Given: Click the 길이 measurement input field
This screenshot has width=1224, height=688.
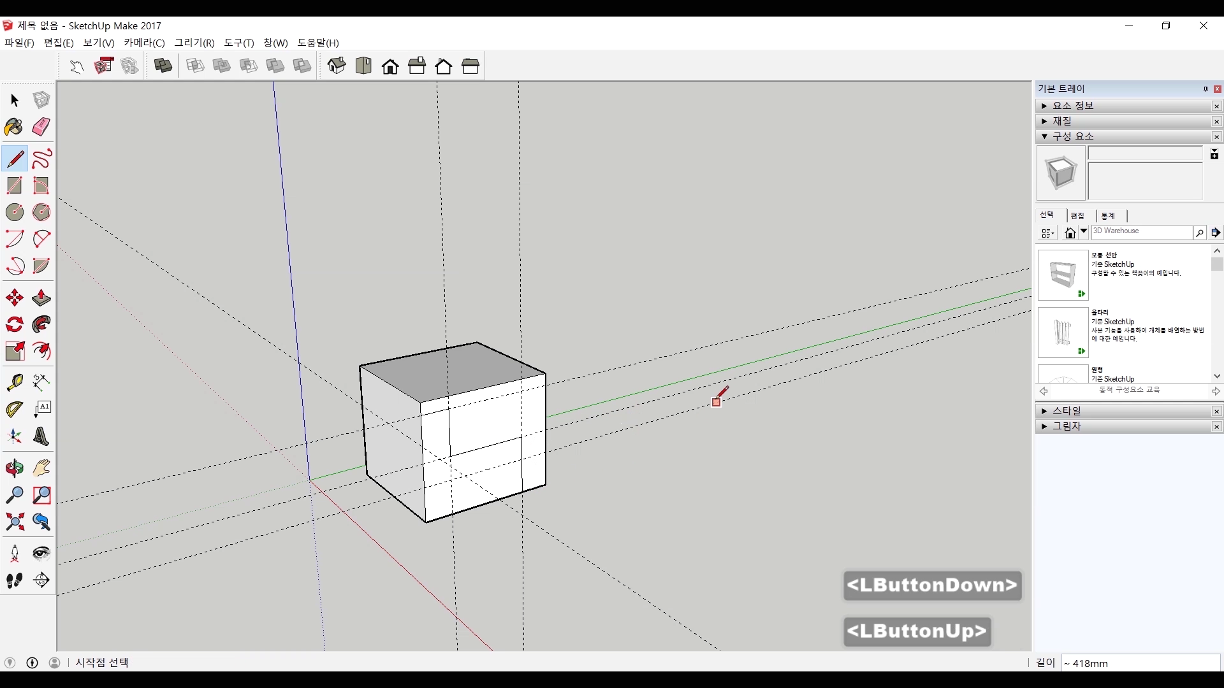Looking at the screenshot, I should point(1140,663).
